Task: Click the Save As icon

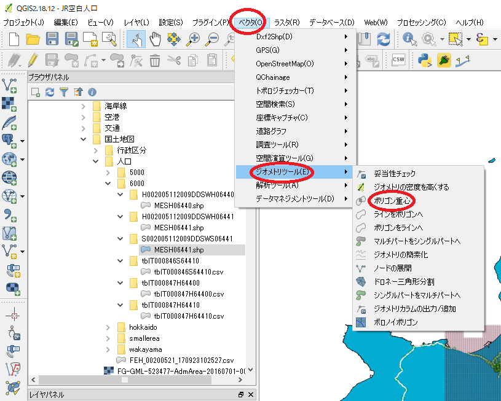Action: pyautogui.click(x=71, y=39)
